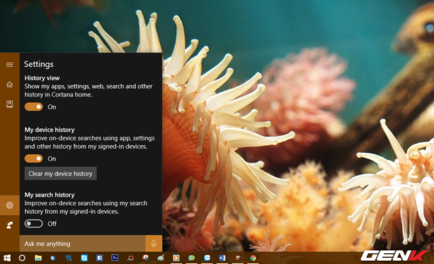Turn off the History view toggle

tap(33, 107)
